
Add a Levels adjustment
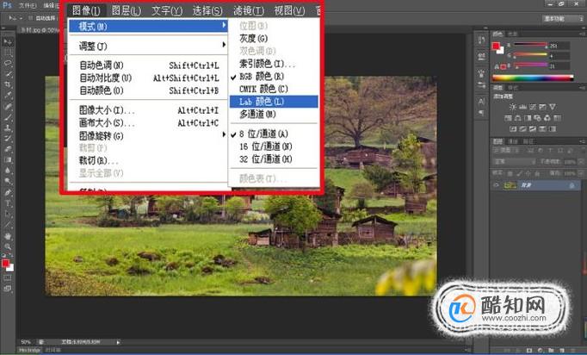pos(522,107)
